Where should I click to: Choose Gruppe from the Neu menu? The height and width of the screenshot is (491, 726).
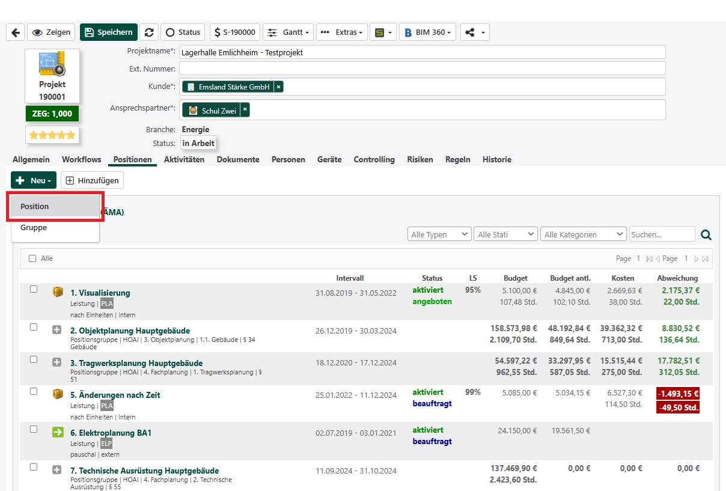(x=34, y=228)
